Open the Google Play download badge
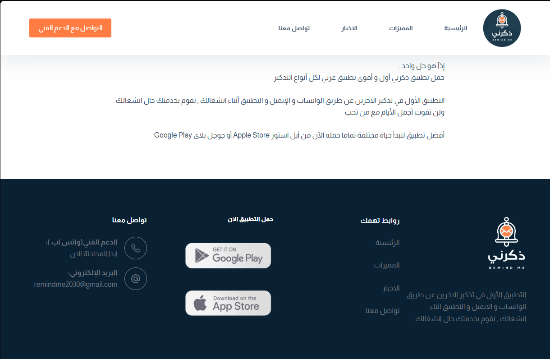Image resolution: width=550 pixels, height=359 pixels. point(228,255)
